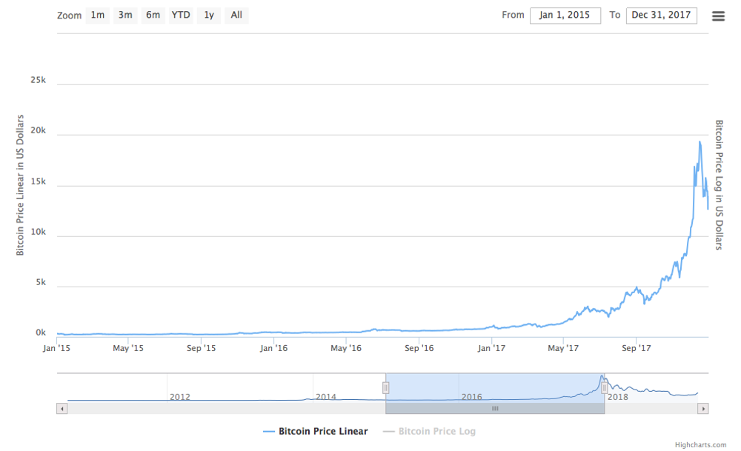Click the 2016 label in navigator
This screenshot has width=741, height=451.
471,397
